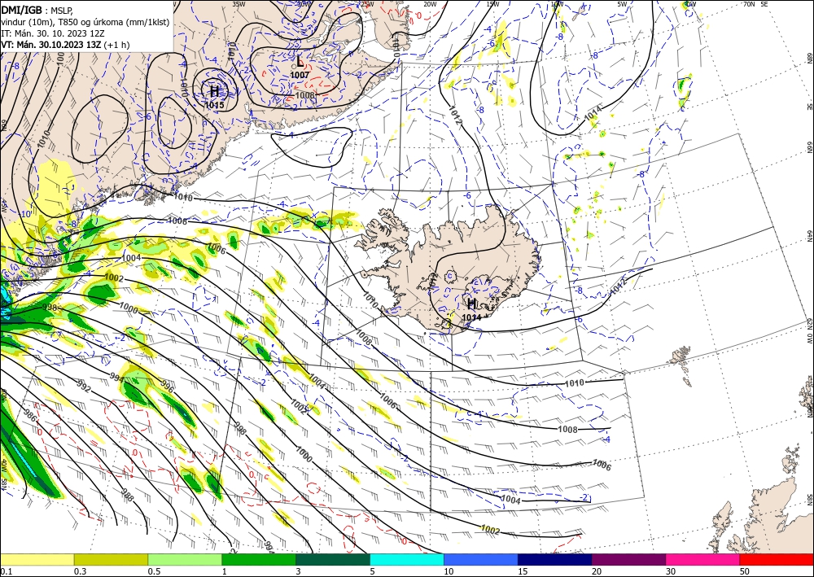Click the VT: Mán. 30.10.2023 13Z line
814x577 pixels.
click(65, 45)
